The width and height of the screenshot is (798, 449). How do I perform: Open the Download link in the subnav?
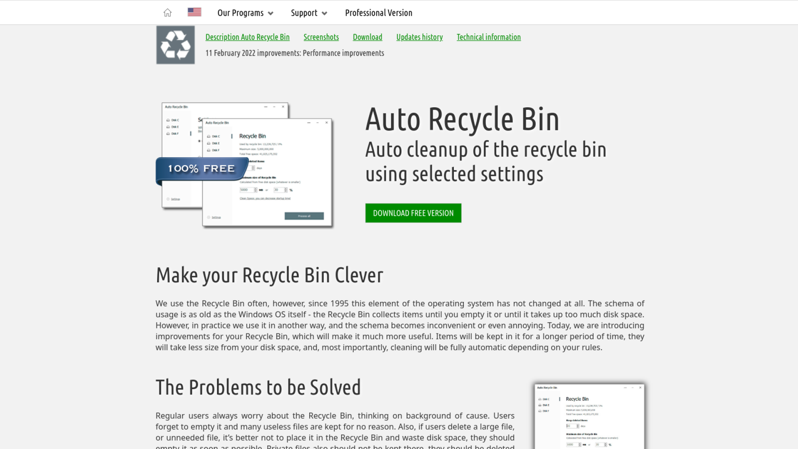point(367,37)
